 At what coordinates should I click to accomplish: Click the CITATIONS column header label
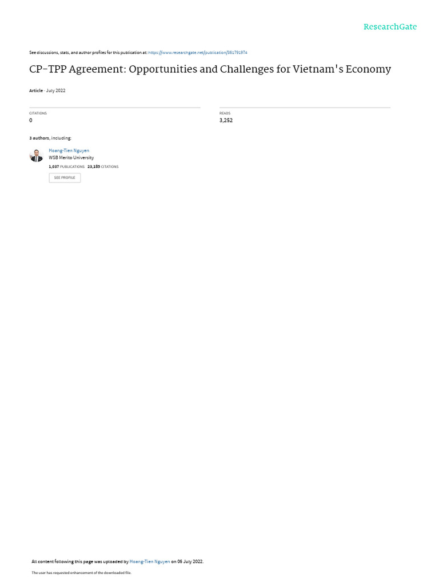[38, 113]
